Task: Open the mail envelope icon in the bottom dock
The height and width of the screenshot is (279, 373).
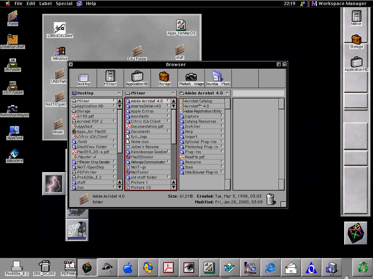Action: pyautogui.click(x=291, y=268)
